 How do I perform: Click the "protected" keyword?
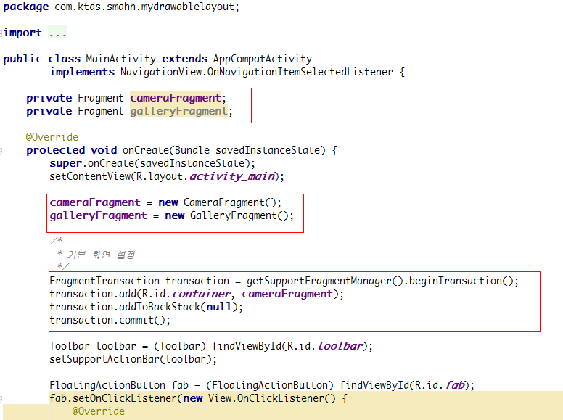pyautogui.click(x=56, y=150)
